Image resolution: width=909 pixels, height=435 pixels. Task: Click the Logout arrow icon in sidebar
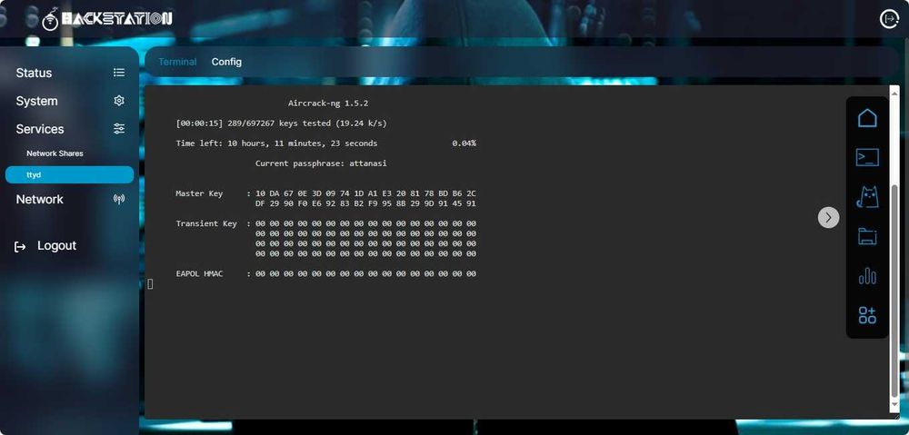20,247
